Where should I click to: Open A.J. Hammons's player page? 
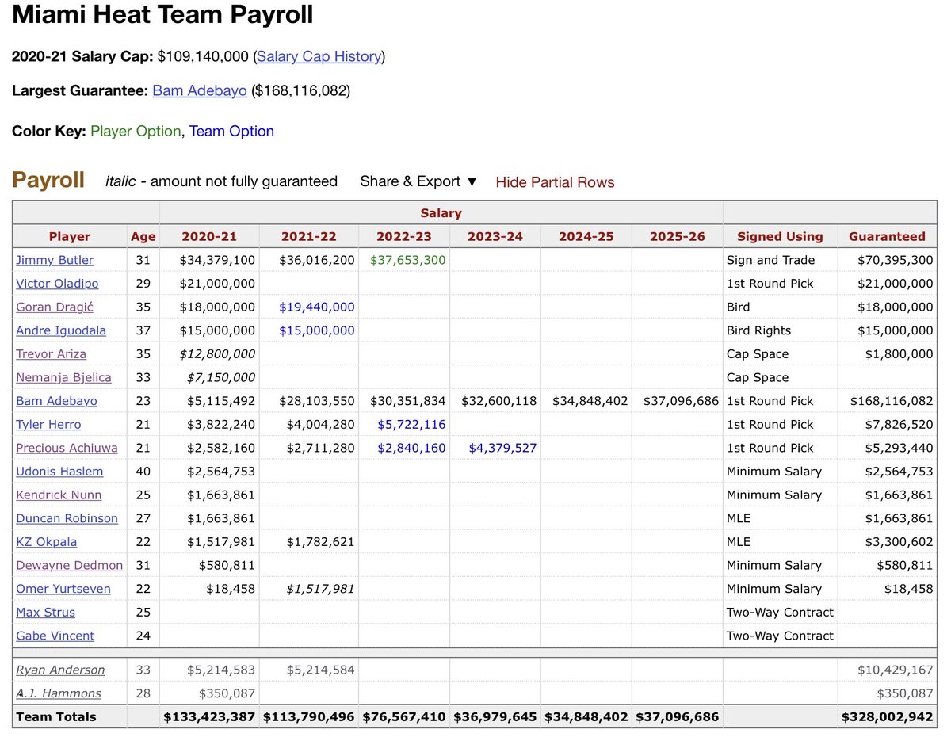pyautogui.click(x=59, y=693)
